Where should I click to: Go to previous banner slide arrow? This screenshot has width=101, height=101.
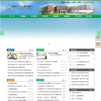(2, 33)
